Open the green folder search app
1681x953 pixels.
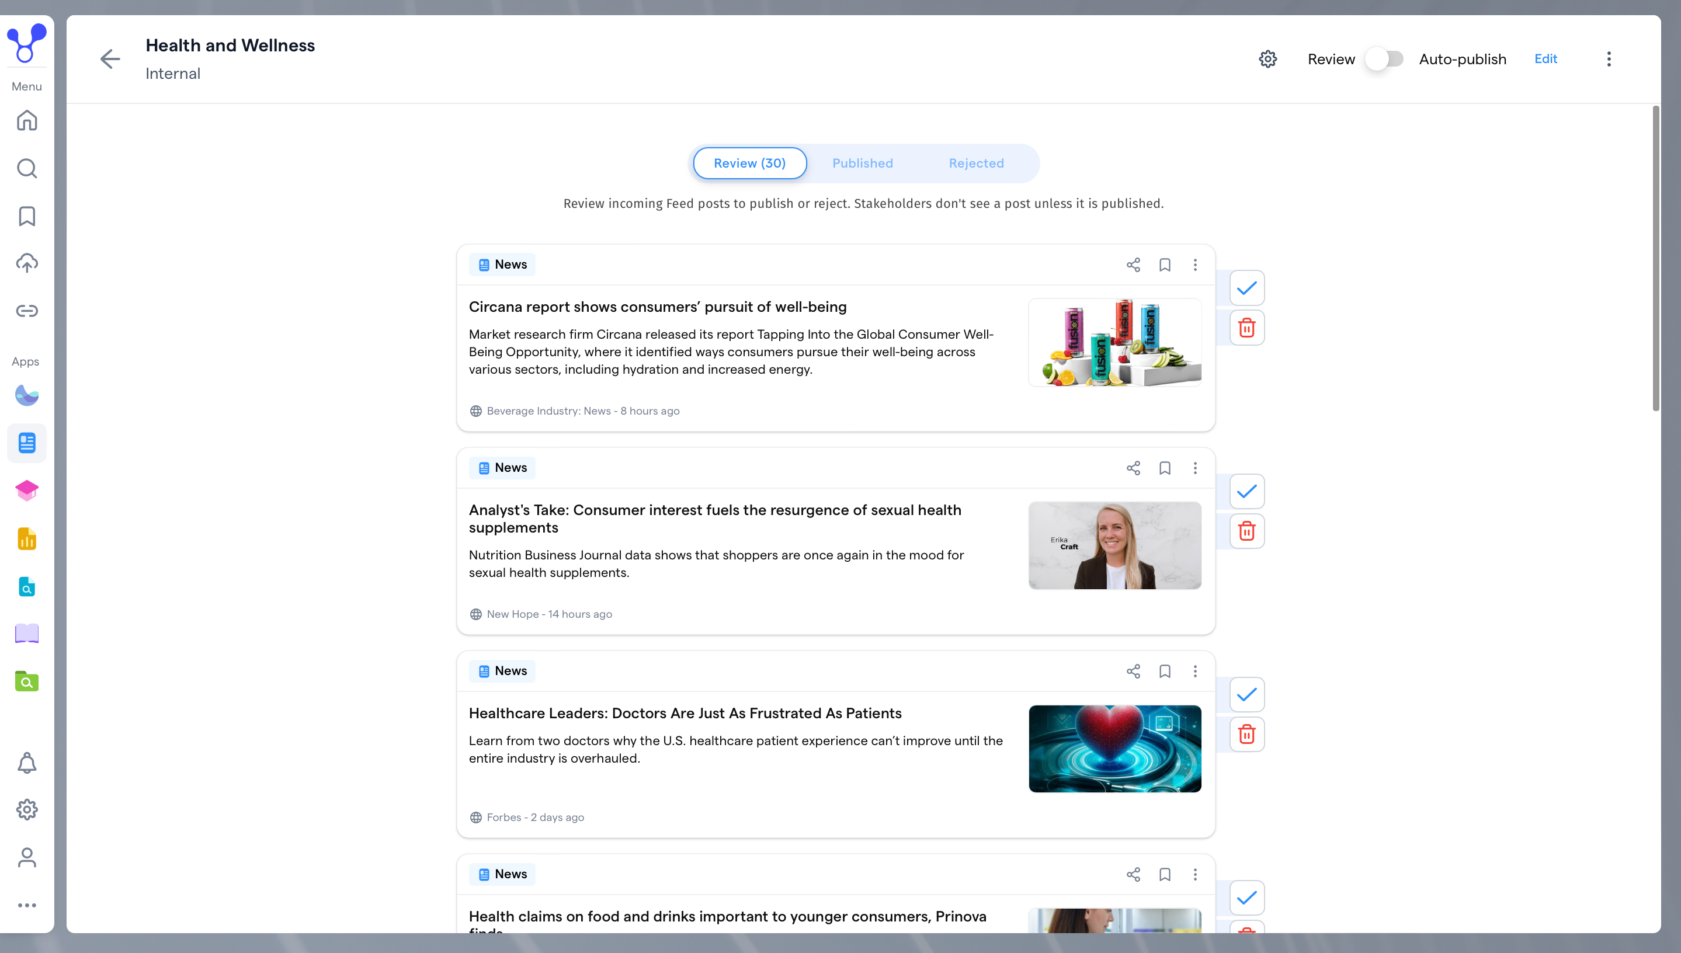pos(27,681)
